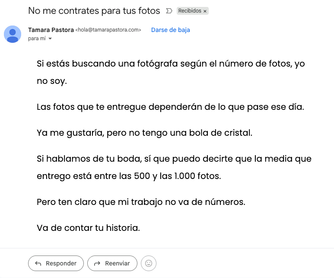The height and width of the screenshot is (278, 334).
Task: Remove the Recibidos label with its x
Action: 205,11
